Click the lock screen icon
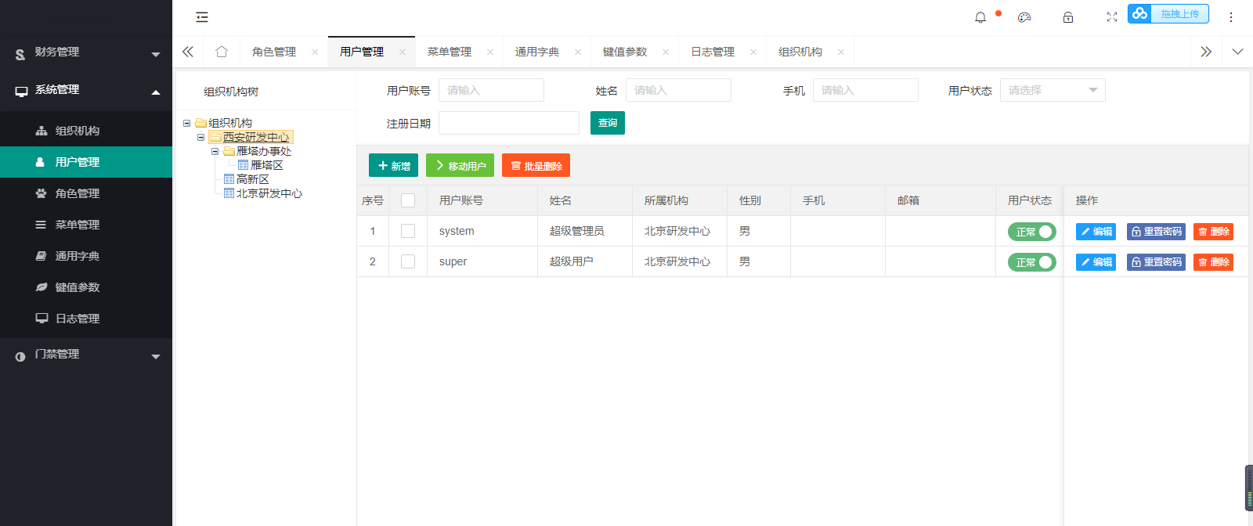Image resolution: width=1253 pixels, height=526 pixels. coord(1068,17)
